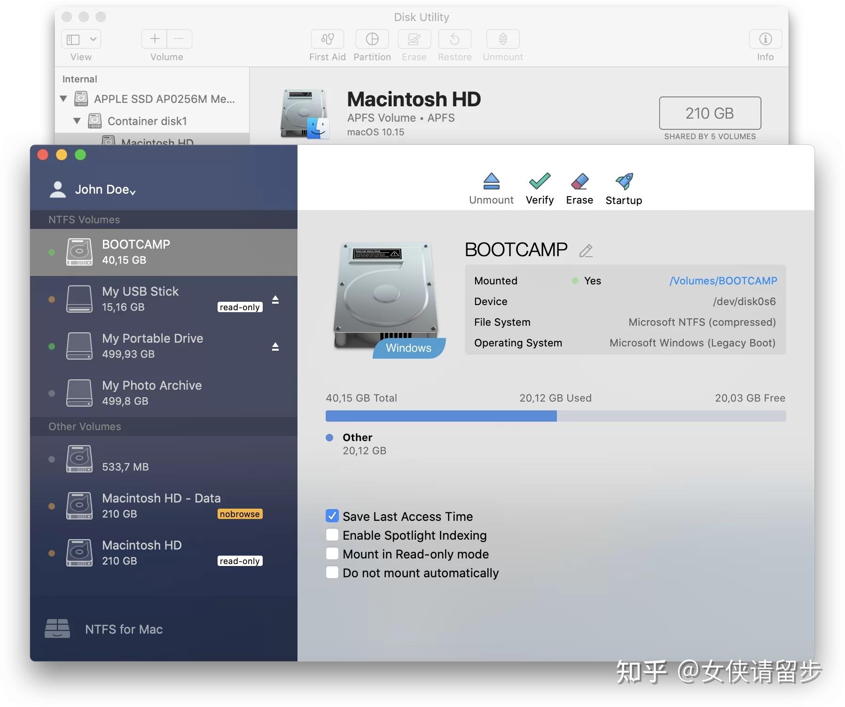The image size is (845, 707).
Task: Open the Partition tool in Disk Utility
Action: tap(371, 45)
